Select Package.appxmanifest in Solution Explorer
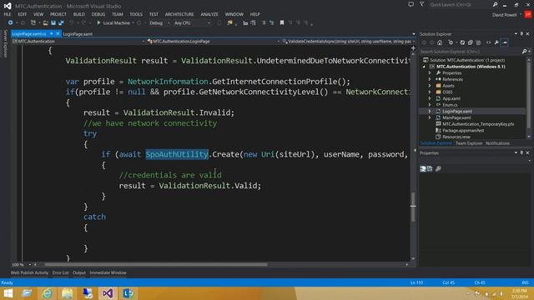 pyautogui.click(x=463, y=130)
